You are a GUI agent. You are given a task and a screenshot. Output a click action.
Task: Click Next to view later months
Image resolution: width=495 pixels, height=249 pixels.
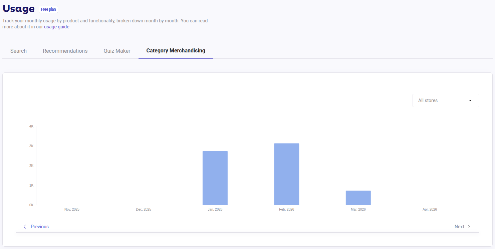pyautogui.click(x=459, y=226)
